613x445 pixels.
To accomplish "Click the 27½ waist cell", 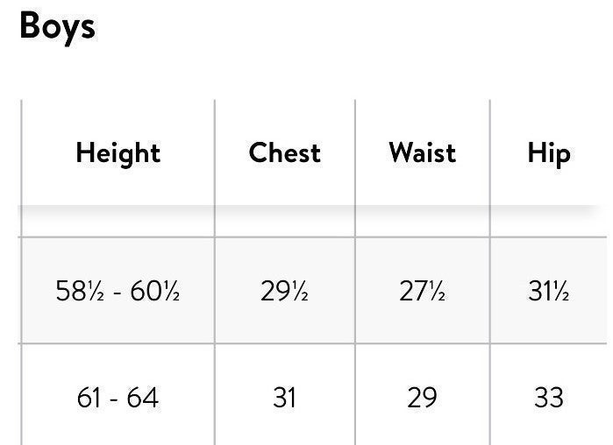I will [x=422, y=291].
